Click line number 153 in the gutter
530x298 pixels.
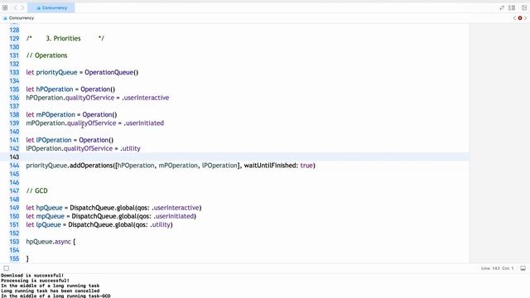(x=14, y=242)
